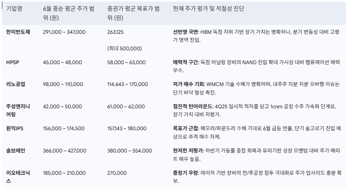Click the 270,000 target price cell
348x189 pixels.
point(117,173)
